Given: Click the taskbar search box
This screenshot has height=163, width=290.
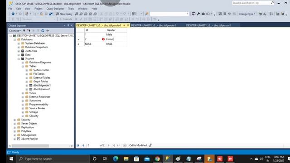Looking at the screenshot, I should (53, 159).
